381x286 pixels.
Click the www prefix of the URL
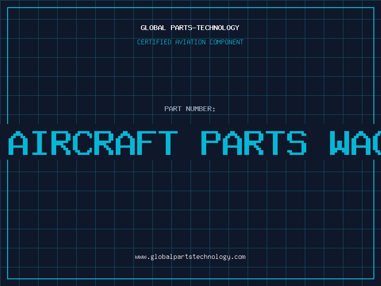click(x=140, y=257)
